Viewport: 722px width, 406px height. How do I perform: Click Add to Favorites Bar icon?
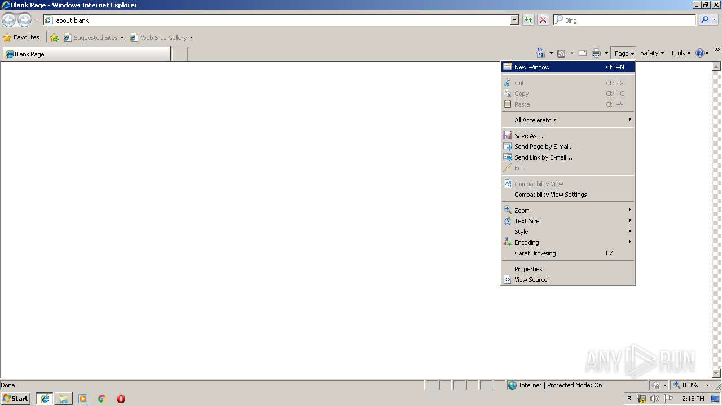click(54, 38)
